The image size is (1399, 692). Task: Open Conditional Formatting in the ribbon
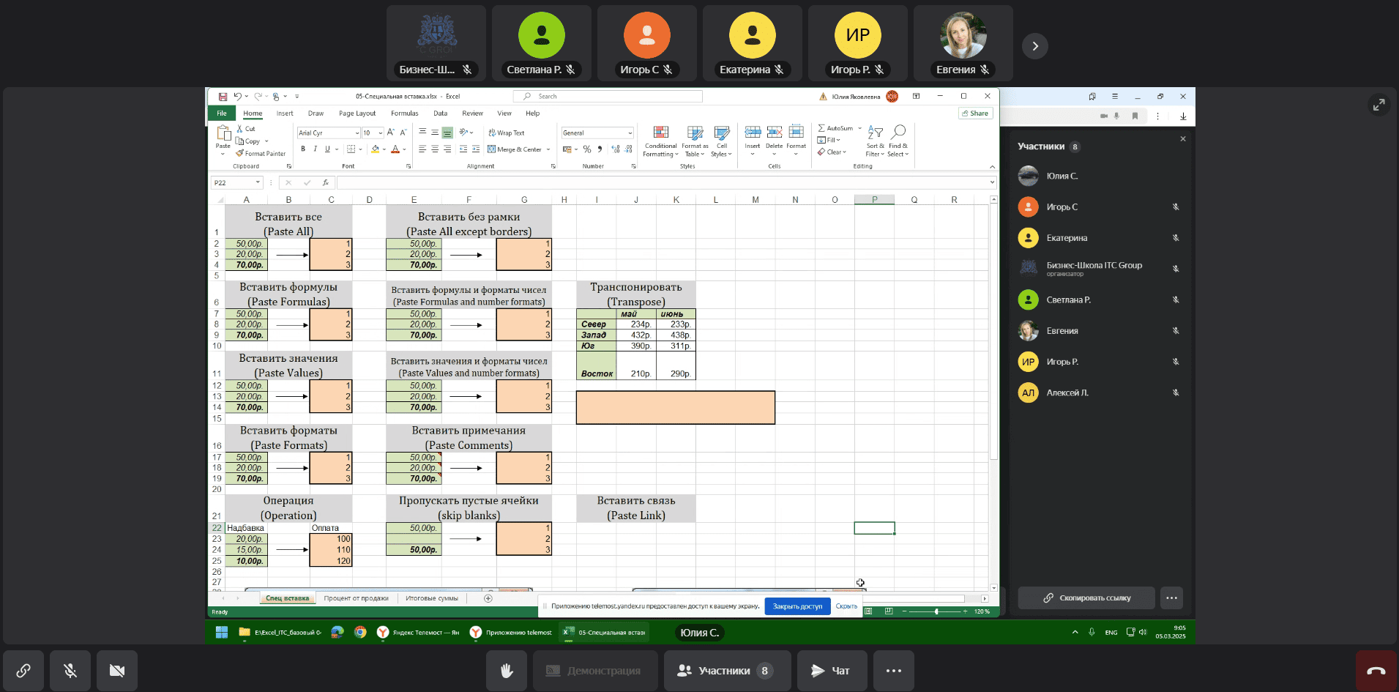click(660, 140)
